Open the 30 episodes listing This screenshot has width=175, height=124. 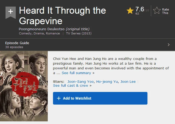14,47
